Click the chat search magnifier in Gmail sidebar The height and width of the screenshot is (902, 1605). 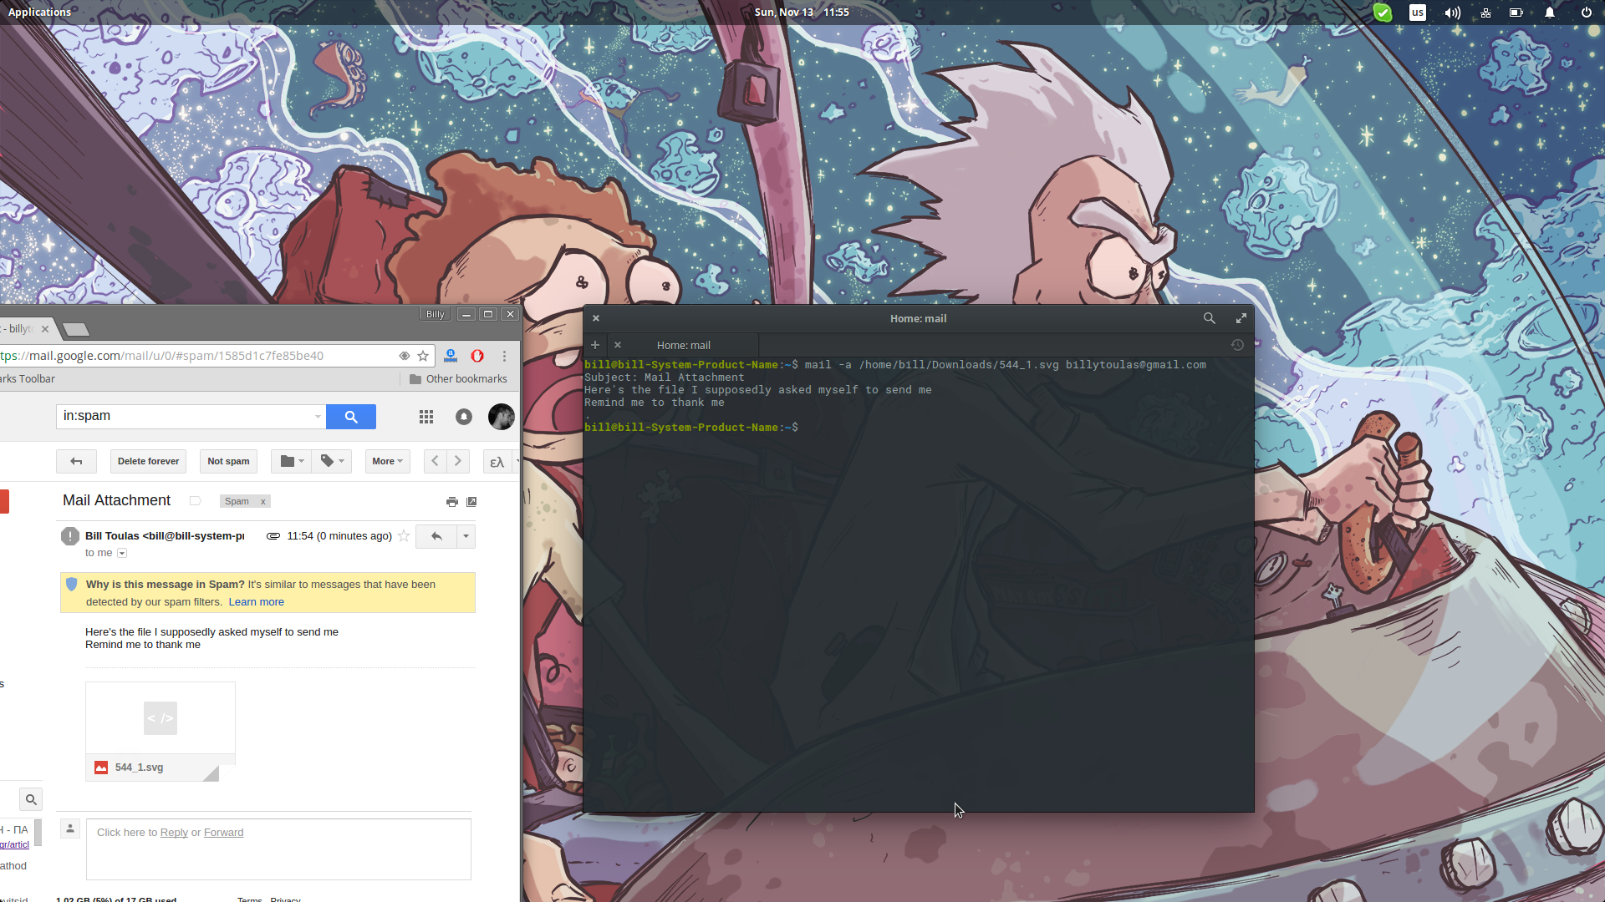click(31, 800)
